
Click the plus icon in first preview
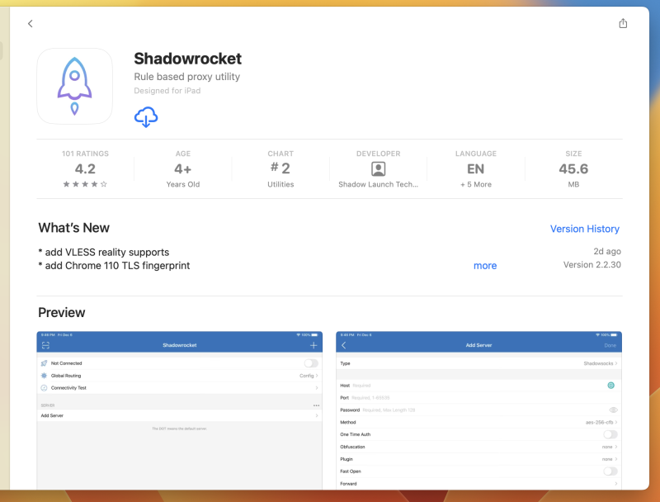313,345
